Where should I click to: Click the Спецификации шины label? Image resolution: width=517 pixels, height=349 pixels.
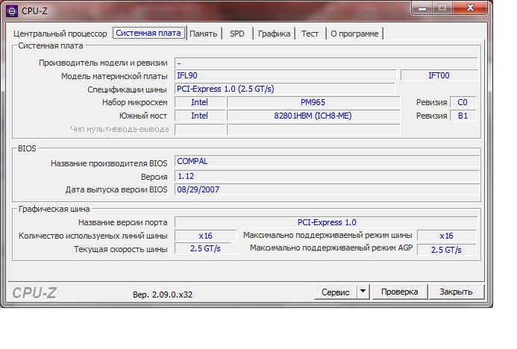coord(128,89)
